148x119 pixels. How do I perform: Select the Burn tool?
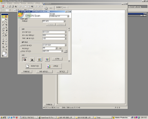6,44
